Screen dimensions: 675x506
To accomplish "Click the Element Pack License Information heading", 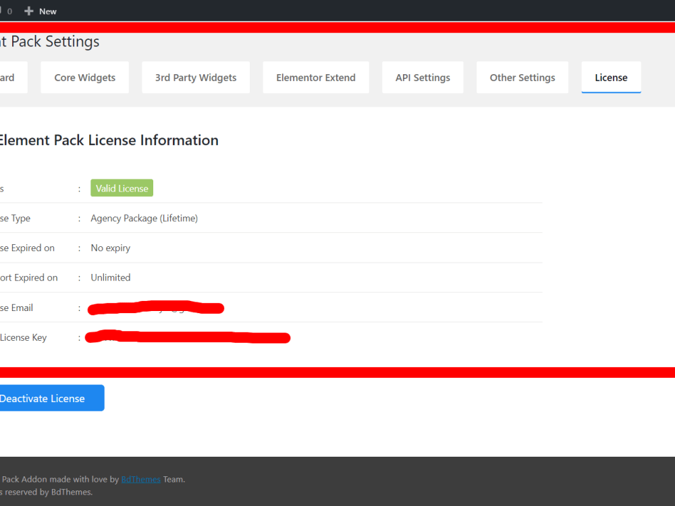I will 109,140.
